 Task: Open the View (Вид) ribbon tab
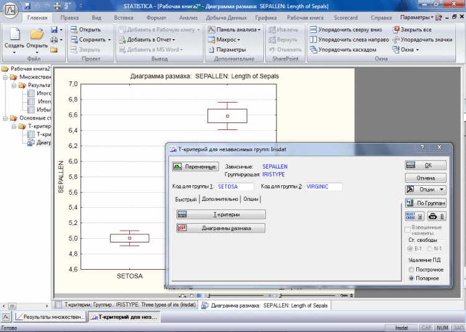[96, 18]
